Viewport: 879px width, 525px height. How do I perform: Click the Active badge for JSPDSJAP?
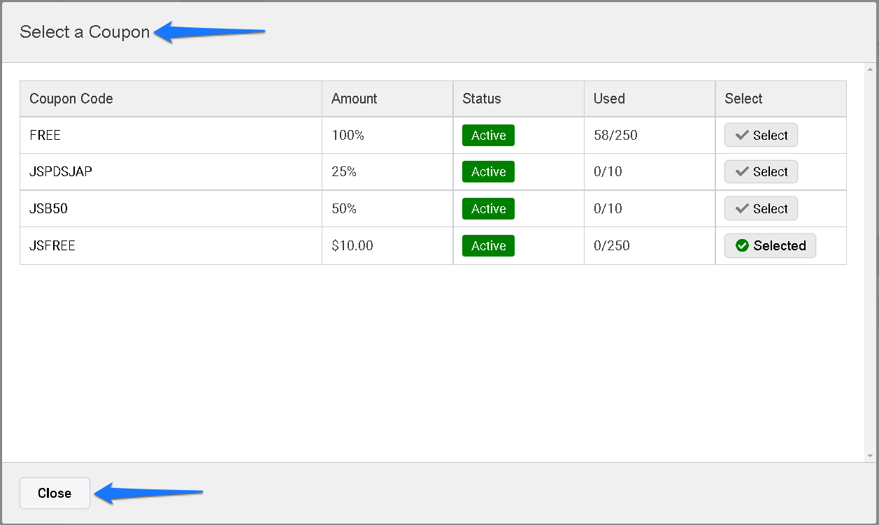click(488, 172)
